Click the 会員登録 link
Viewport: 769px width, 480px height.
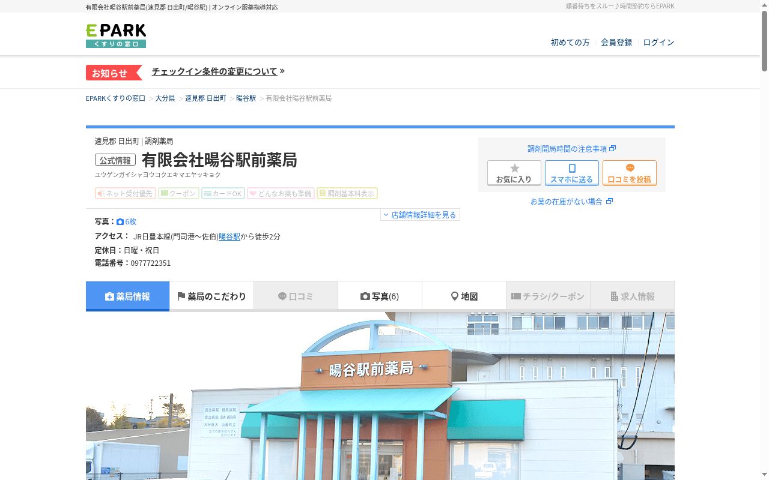[x=616, y=43]
